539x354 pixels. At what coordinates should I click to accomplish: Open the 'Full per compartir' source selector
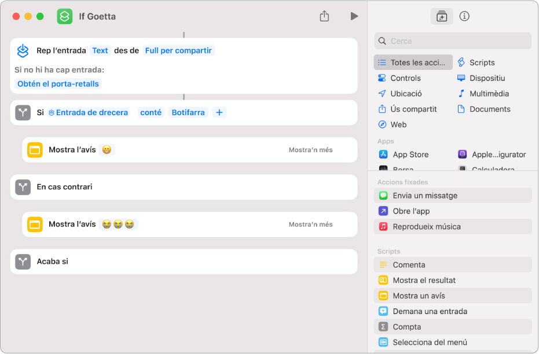click(178, 50)
